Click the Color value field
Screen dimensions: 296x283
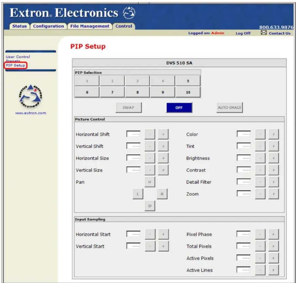pos(244,134)
